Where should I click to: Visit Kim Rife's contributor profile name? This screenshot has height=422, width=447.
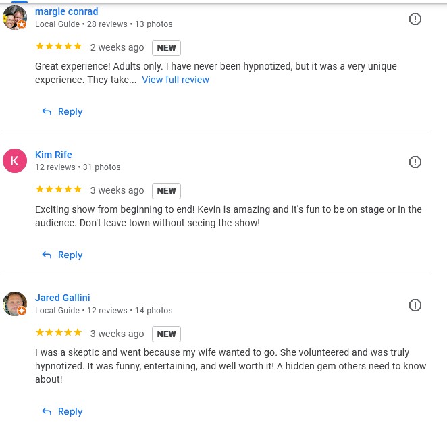53,155
